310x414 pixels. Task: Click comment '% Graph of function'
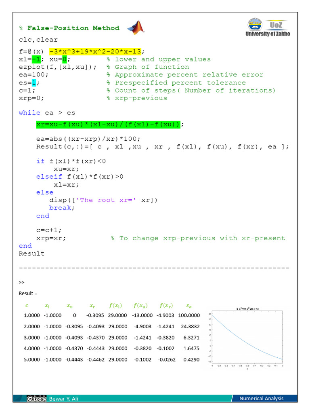[x=148, y=67]
